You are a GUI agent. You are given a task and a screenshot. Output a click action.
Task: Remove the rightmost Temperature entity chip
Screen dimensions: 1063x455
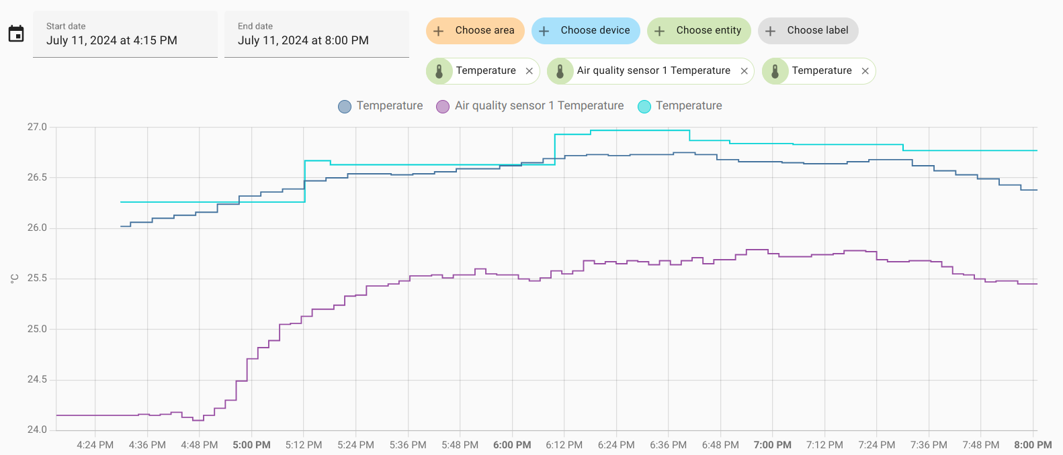(x=865, y=71)
